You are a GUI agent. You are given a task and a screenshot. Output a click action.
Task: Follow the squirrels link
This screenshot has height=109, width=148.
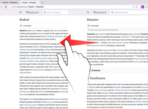(x=38, y=58)
